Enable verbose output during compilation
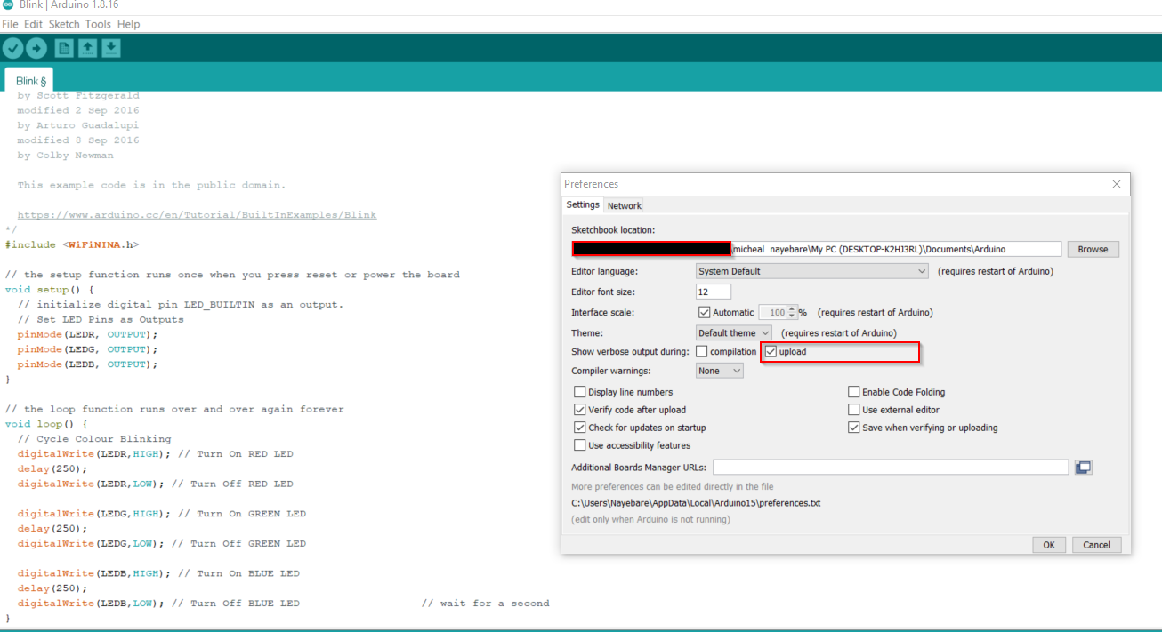Screen dimensions: 1162x632 tap(701, 351)
